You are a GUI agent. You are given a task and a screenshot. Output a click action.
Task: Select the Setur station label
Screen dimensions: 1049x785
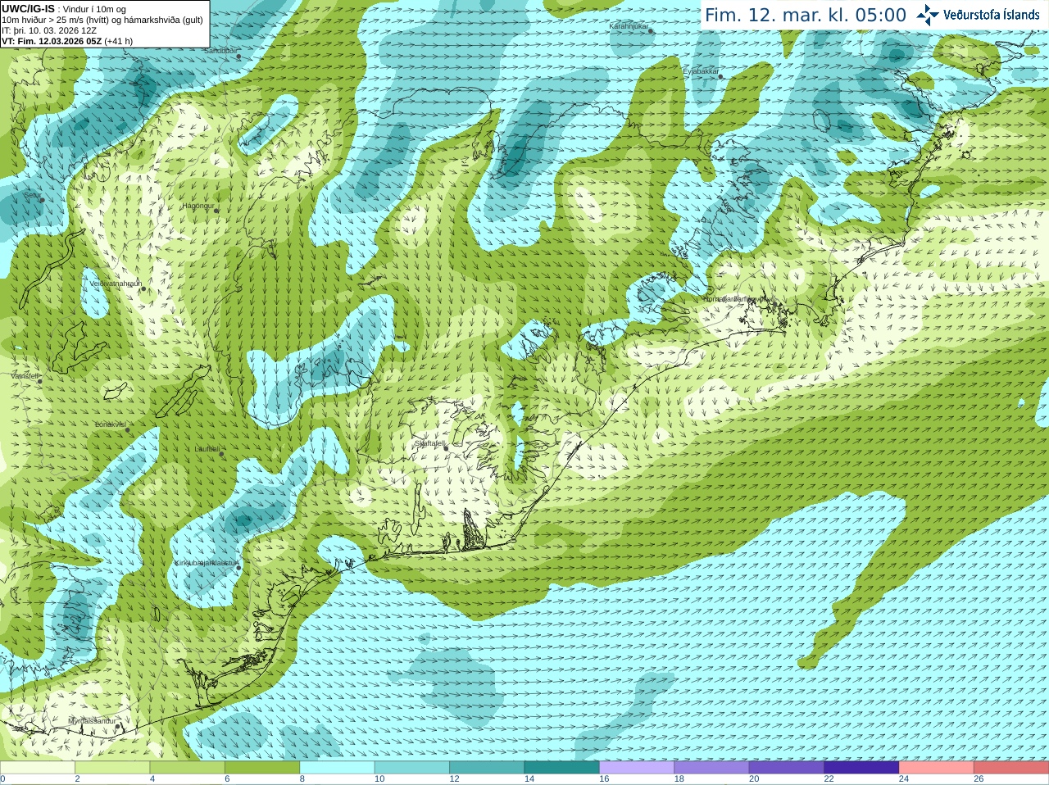point(33,195)
